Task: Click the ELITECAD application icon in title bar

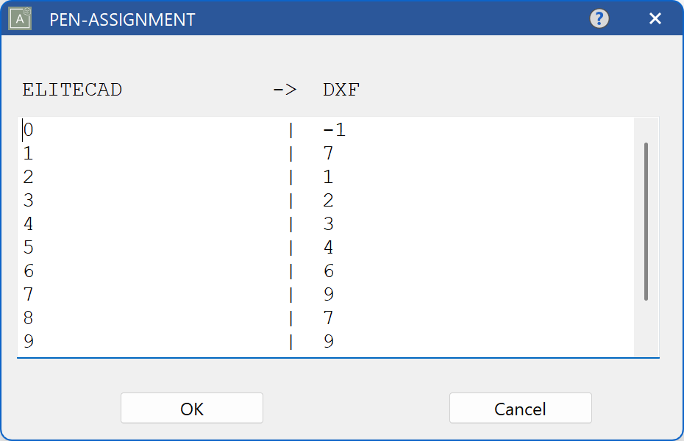Action: 18,18
